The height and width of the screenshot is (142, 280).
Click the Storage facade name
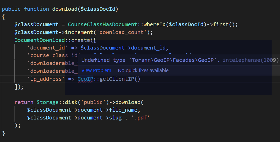coord(47,102)
